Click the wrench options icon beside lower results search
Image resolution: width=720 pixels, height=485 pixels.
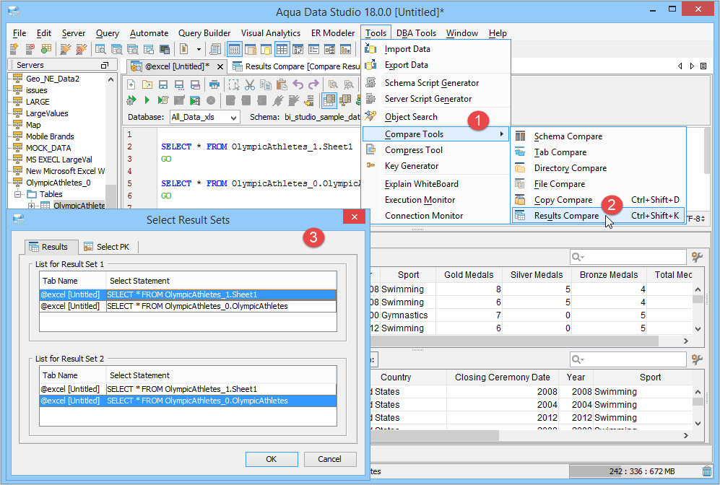(x=697, y=359)
